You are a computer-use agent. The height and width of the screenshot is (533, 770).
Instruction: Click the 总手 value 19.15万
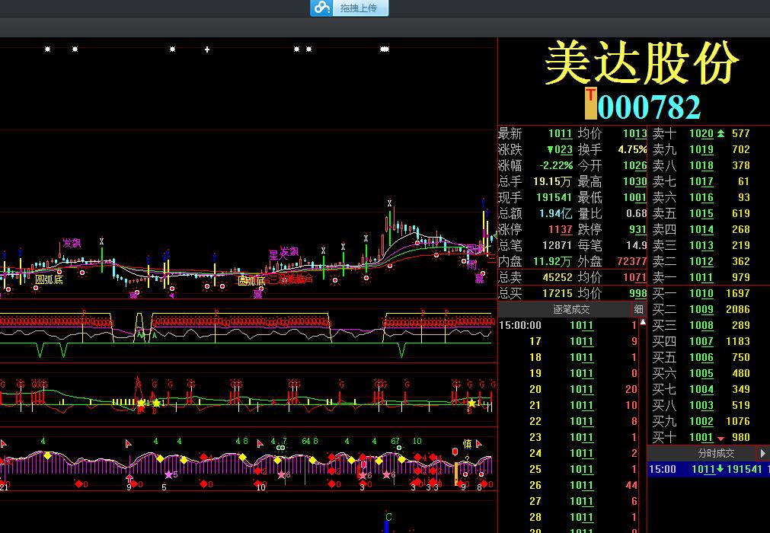point(552,181)
